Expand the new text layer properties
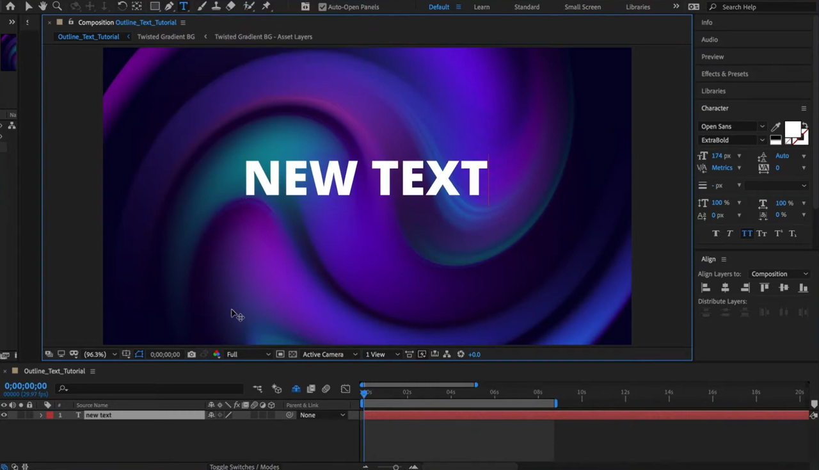 [41, 415]
